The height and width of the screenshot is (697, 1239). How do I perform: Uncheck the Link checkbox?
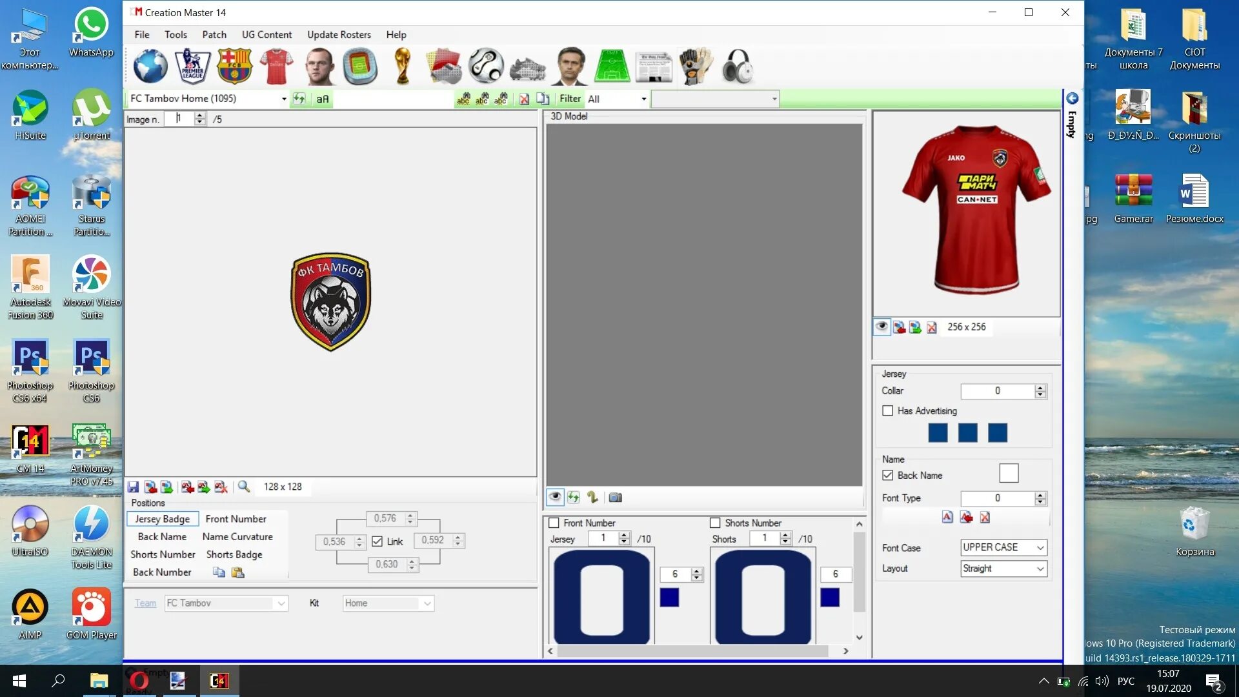pyautogui.click(x=378, y=541)
